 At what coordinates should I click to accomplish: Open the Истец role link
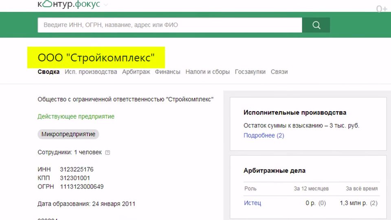pos(253,203)
